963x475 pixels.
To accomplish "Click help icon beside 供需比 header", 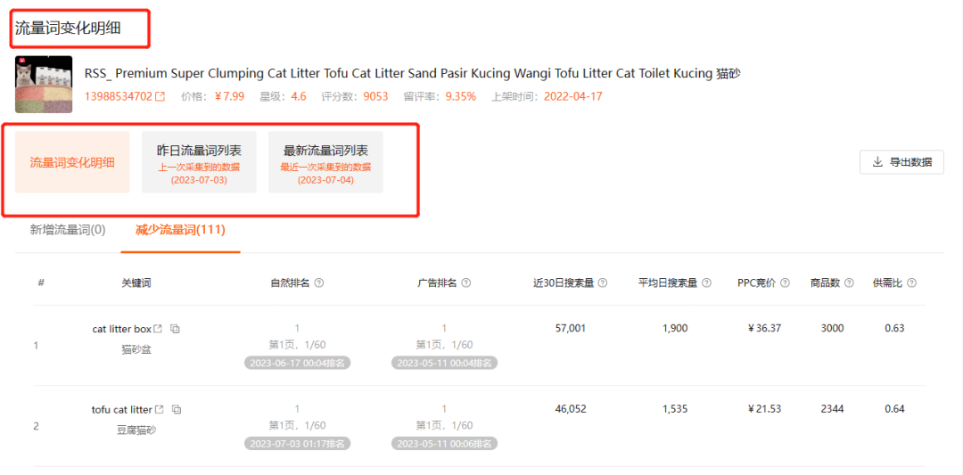I will (x=912, y=283).
